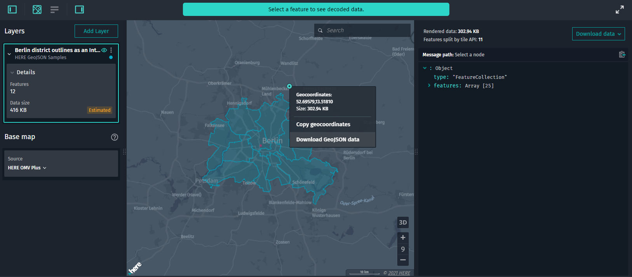
Task: Copy message path with clipboard icon
Action: pos(622,54)
